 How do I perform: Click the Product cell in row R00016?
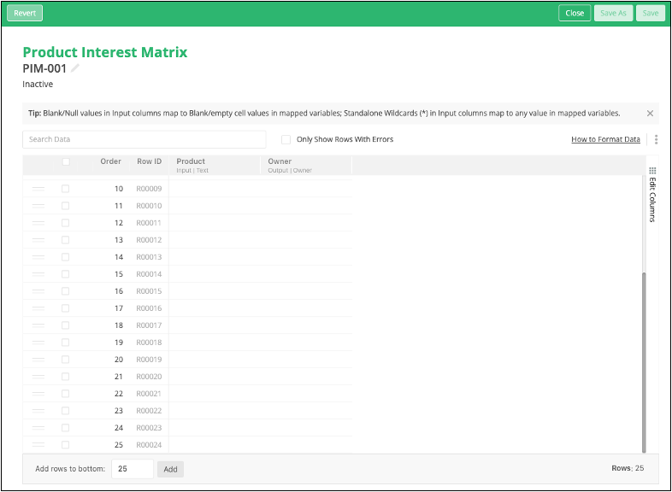pos(215,308)
